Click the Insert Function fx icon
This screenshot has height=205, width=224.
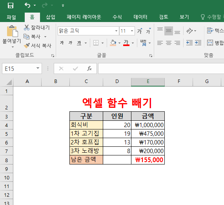pyautogui.click(x=89, y=68)
